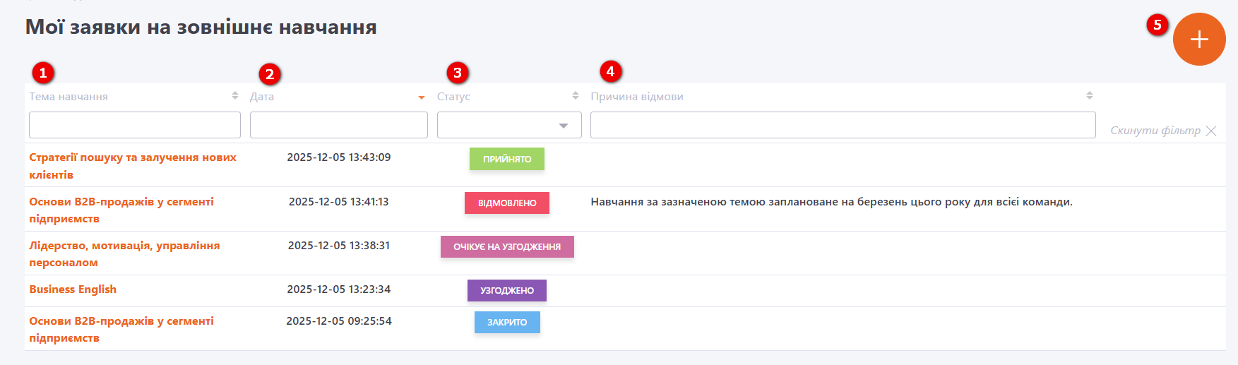The width and height of the screenshot is (1238, 365).
Task: Sort by Причина відмови column arrows
Action: pyautogui.click(x=1090, y=96)
